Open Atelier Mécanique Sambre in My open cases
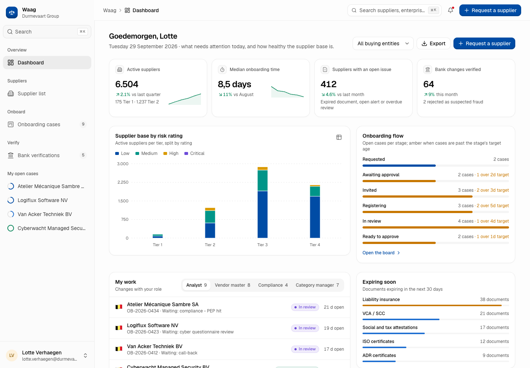 pos(47,186)
